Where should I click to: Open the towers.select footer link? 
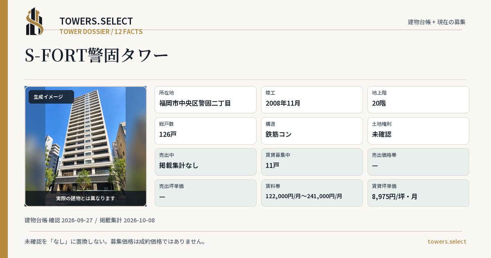click(447, 242)
